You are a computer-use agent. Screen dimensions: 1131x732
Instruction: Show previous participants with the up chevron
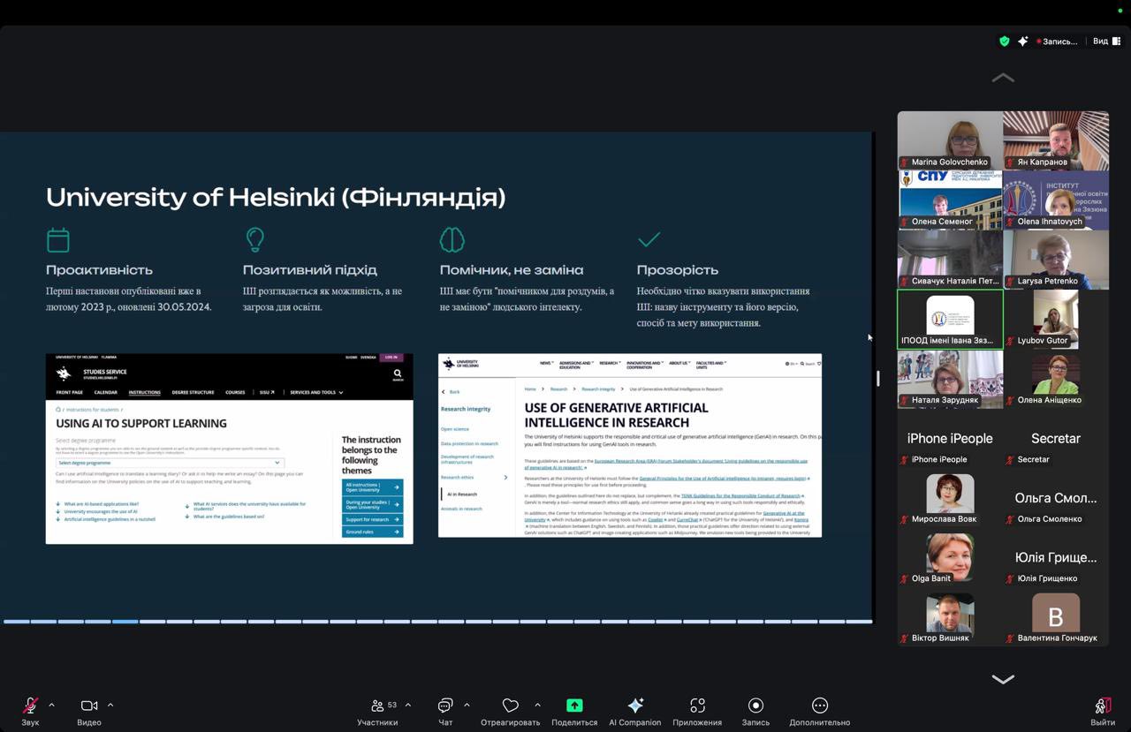(1003, 78)
